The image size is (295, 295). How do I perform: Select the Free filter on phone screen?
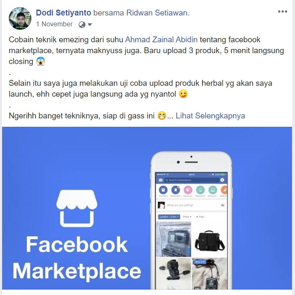click(x=200, y=217)
